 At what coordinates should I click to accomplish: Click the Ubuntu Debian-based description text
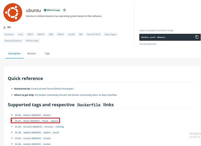coord(64,16)
